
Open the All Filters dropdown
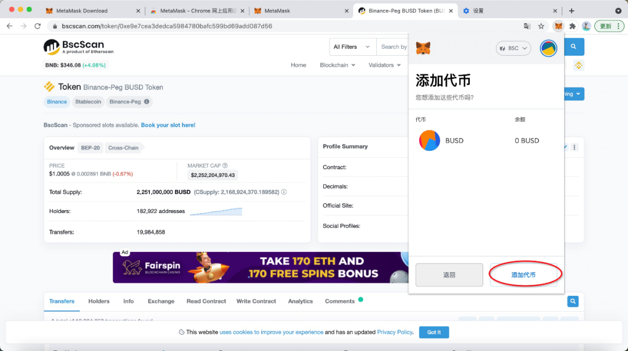[x=352, y=47]
